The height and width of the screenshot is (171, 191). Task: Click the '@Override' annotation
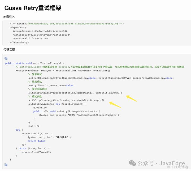pos(40,108)
